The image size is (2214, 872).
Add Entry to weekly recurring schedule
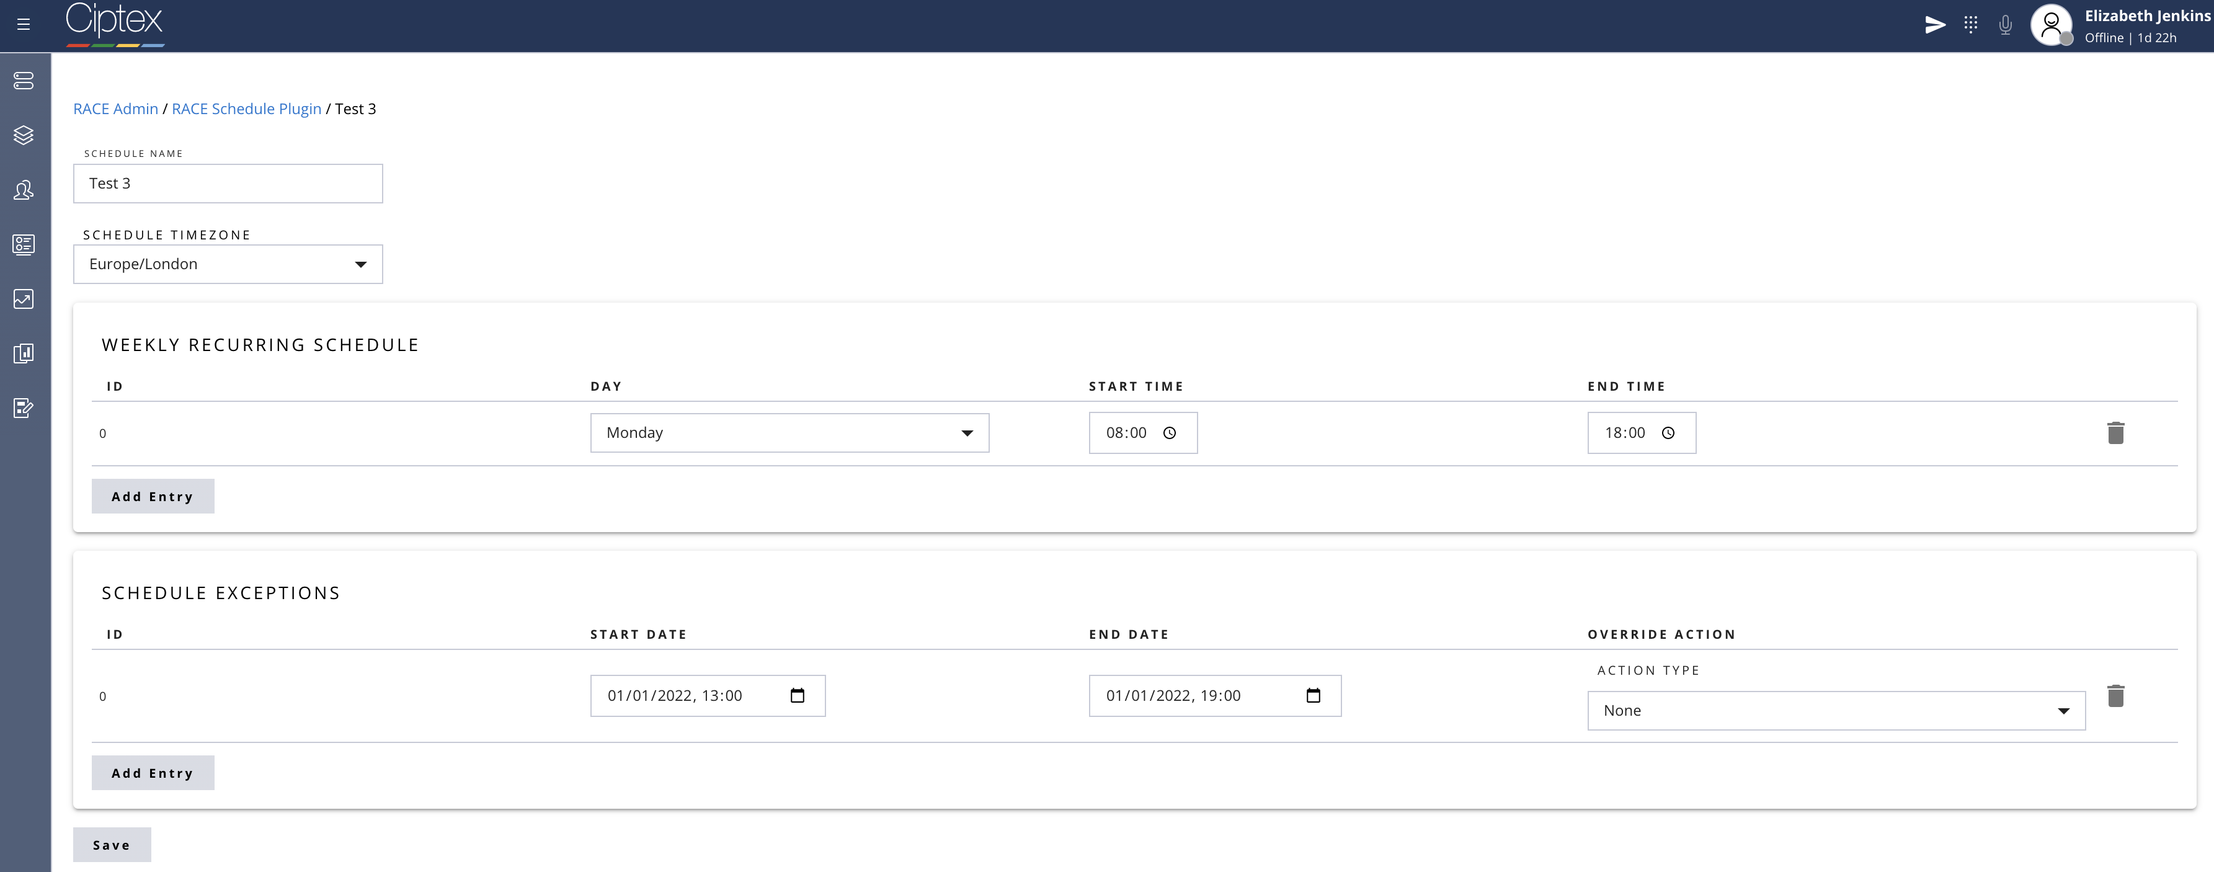point(153,497)
